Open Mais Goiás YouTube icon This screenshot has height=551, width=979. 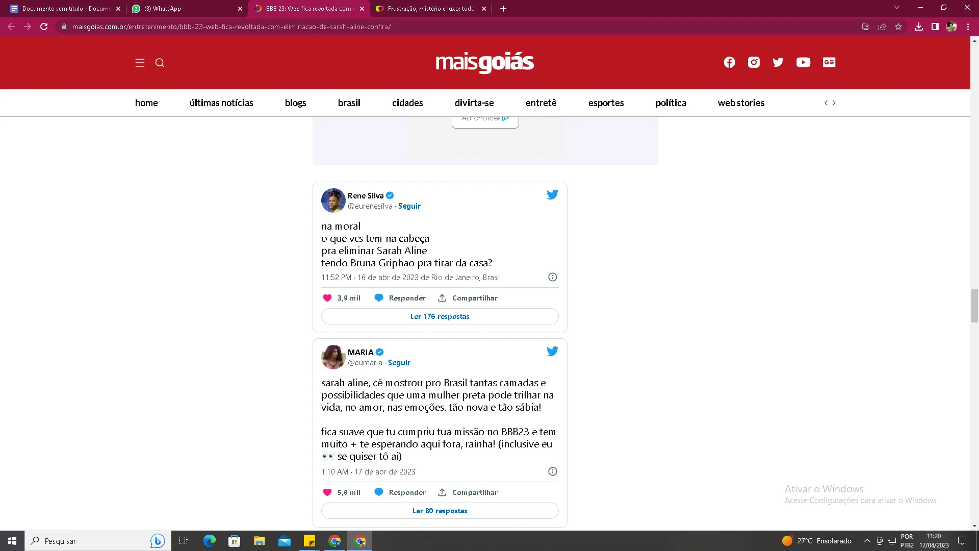803,62
